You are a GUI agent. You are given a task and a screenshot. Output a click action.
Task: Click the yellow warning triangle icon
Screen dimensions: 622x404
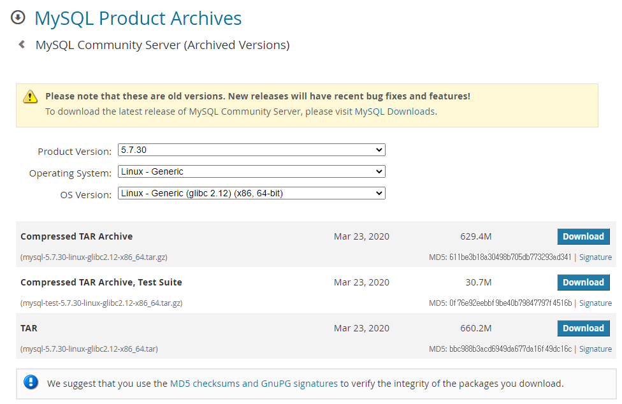(x=30, y=96)
